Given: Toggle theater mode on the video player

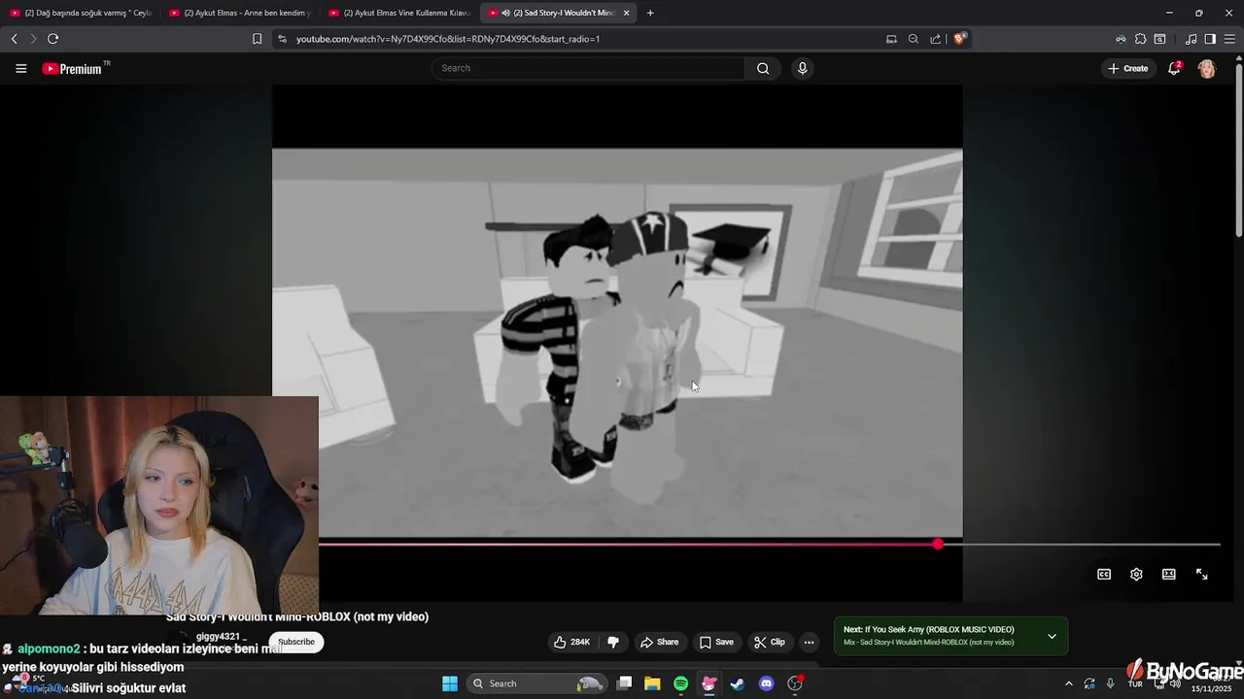Looking at the screenshot, I should tap(1169, 574).
